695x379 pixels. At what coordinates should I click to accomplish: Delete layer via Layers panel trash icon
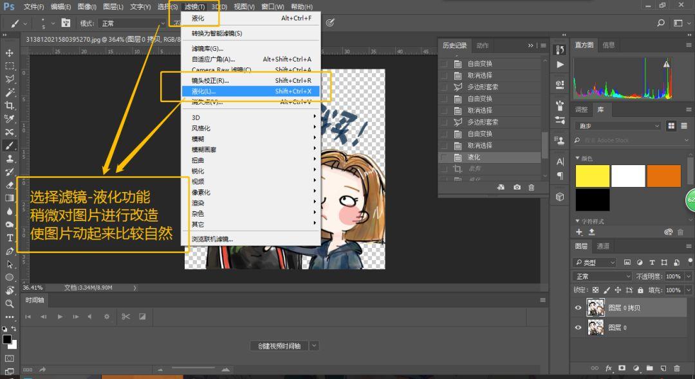[x=677, y=368]
